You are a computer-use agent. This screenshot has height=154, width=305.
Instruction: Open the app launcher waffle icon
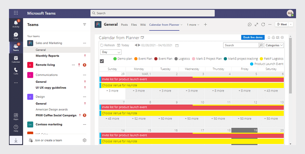[16, 13]
